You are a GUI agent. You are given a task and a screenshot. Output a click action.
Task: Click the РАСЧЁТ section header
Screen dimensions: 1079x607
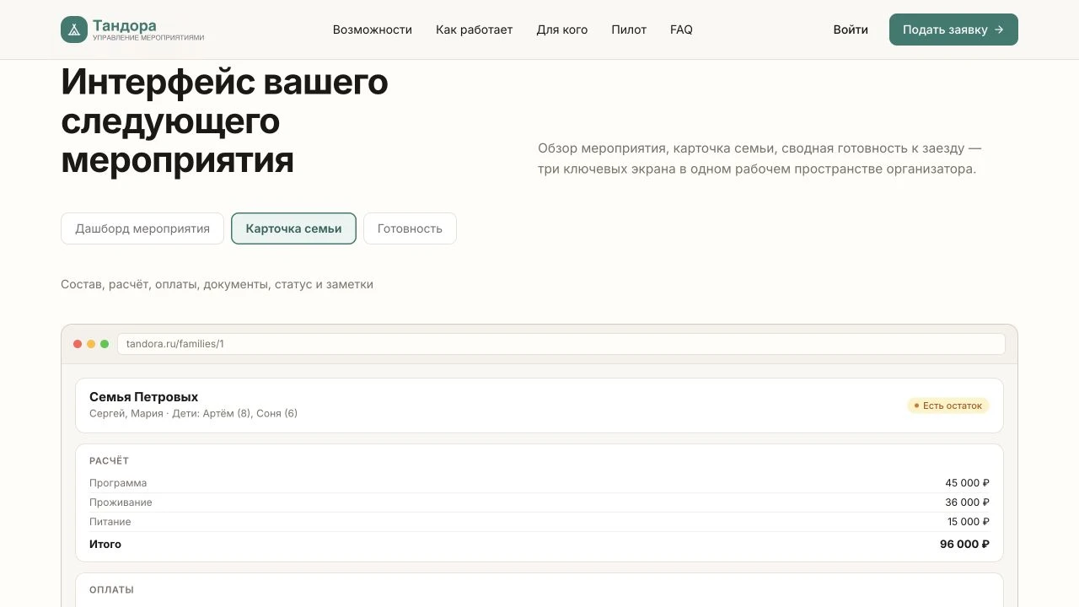tap(109, 461)
